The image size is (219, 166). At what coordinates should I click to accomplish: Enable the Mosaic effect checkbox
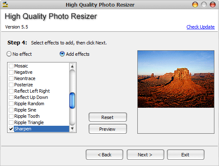(x=11, y=66)
